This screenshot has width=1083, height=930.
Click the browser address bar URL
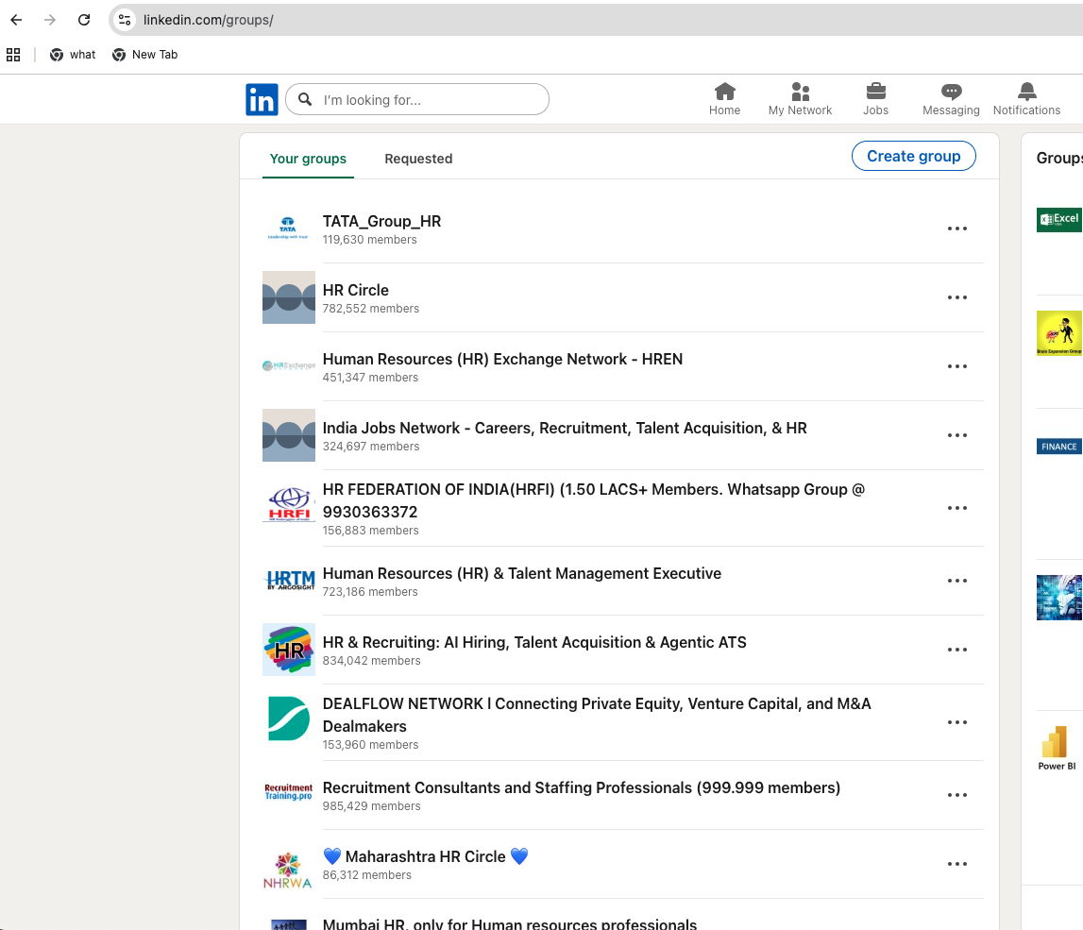208,20
